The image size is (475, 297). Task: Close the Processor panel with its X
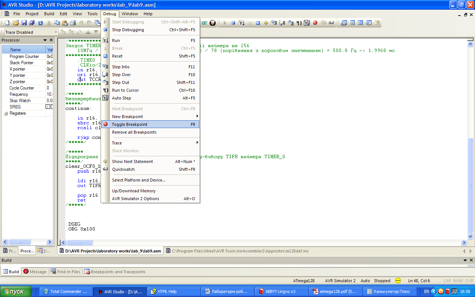pos(51,40)
